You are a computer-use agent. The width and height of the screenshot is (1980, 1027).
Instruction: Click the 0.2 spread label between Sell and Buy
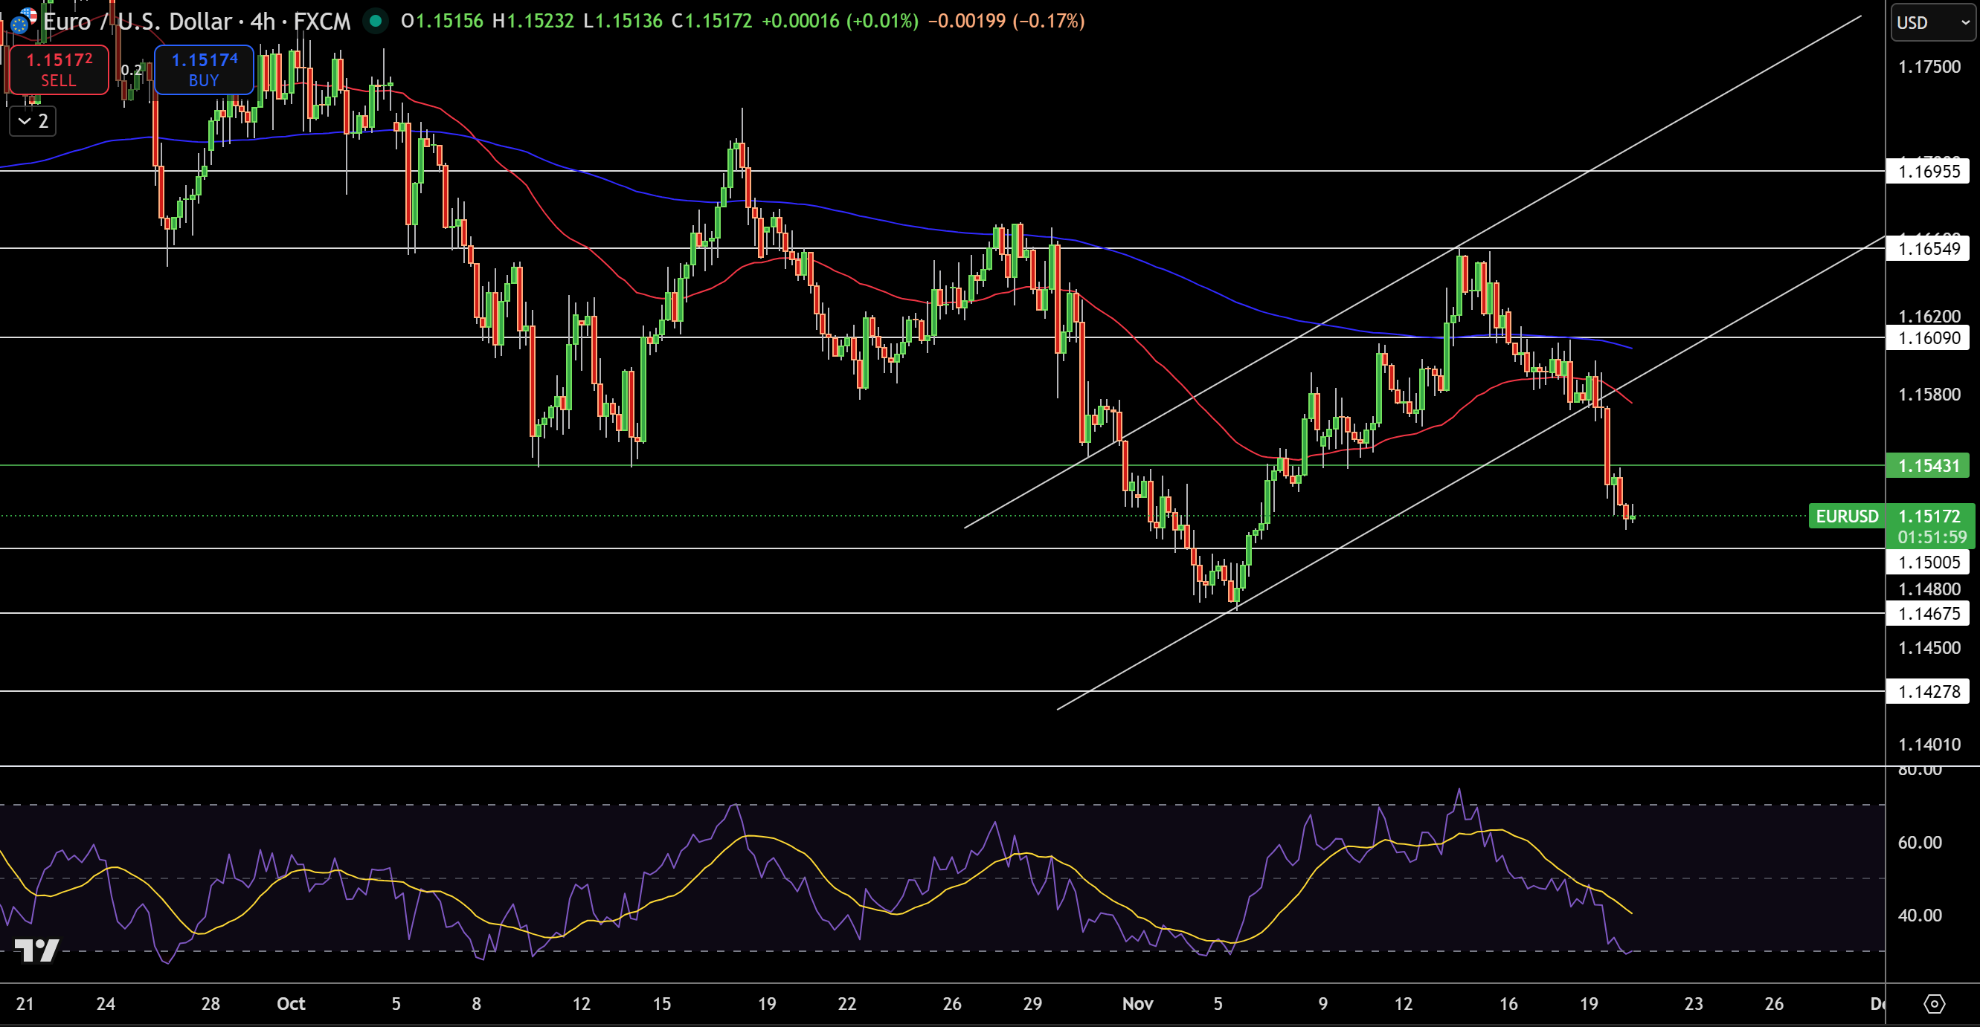tap(132, 68)
